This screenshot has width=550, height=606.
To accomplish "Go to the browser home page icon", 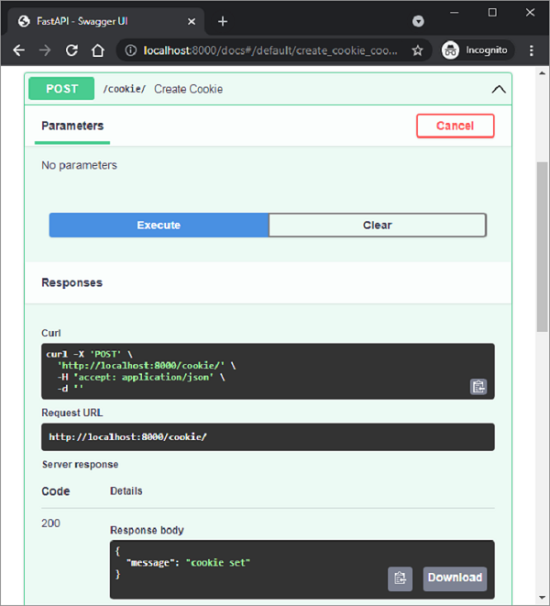I will point(98,50).
